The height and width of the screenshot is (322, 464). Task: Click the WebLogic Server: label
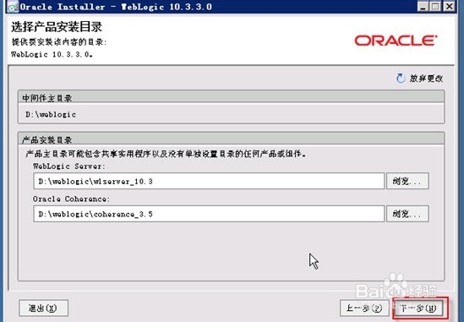pos(69,166)
